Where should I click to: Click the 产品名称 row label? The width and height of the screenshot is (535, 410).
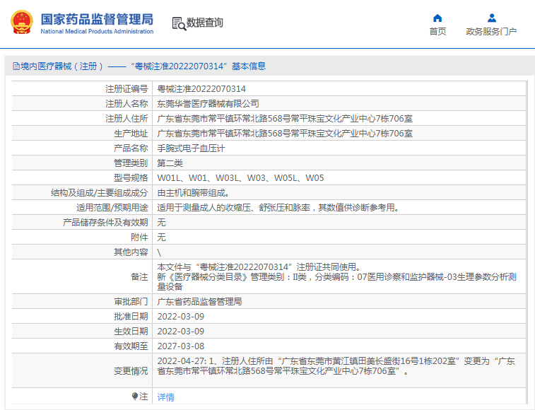pyautogui.click(x=131, y=148)
